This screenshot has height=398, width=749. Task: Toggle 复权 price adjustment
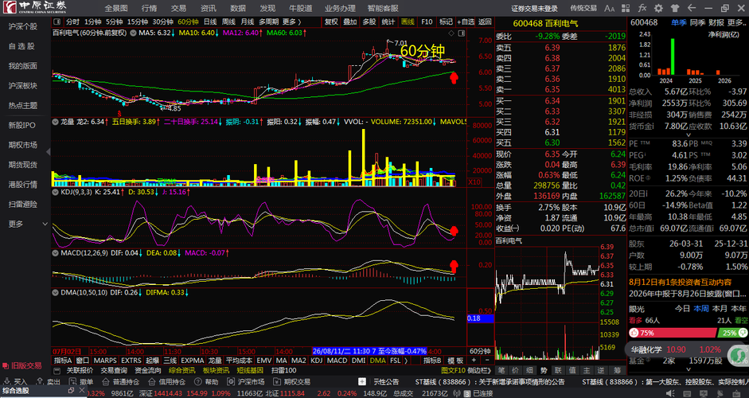pyautogui.click(x=331, y=22)
